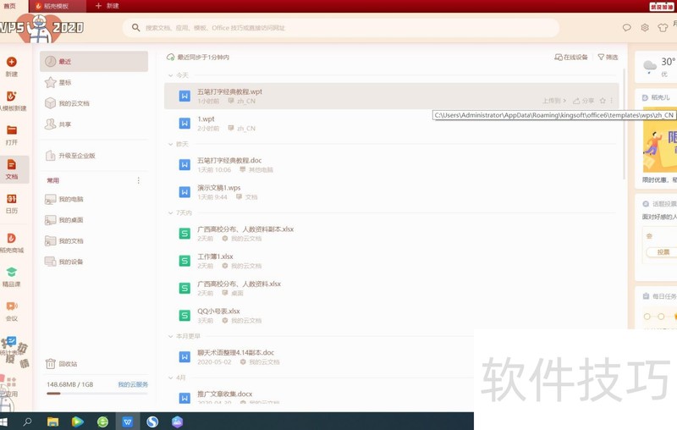Open 精品课 sidebar icon

[12, 272]
